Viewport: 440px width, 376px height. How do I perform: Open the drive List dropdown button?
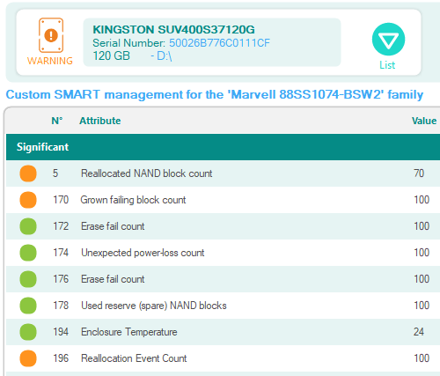coord(388,40)
